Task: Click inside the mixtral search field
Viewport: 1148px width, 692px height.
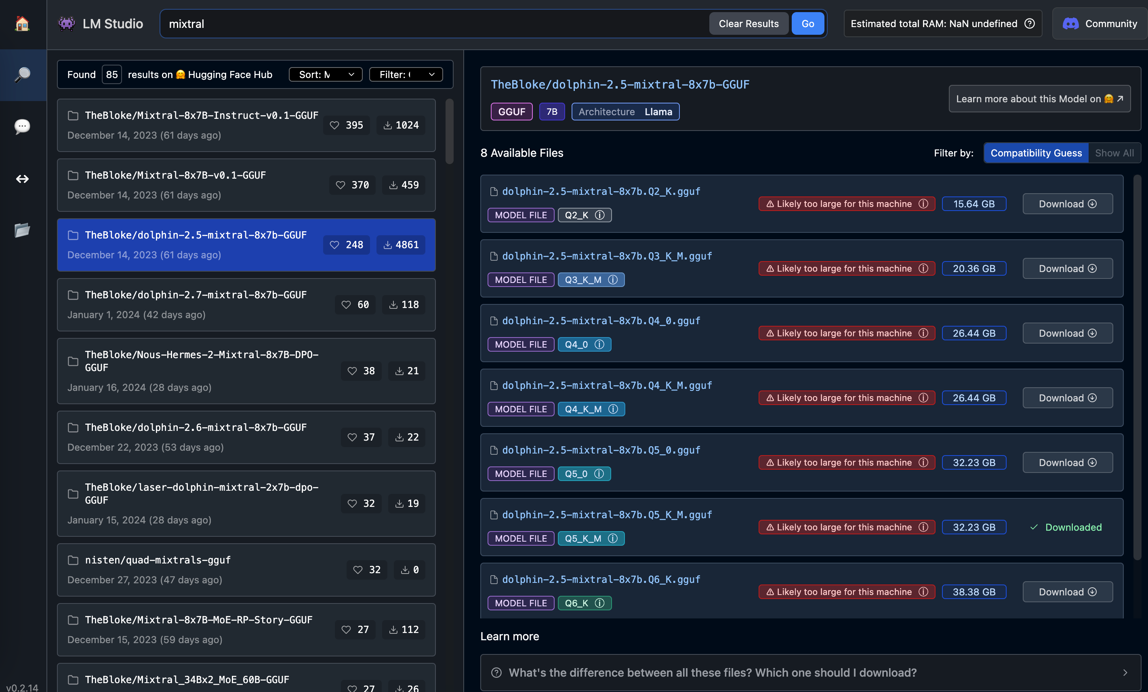Action: (x=326, y=23)
